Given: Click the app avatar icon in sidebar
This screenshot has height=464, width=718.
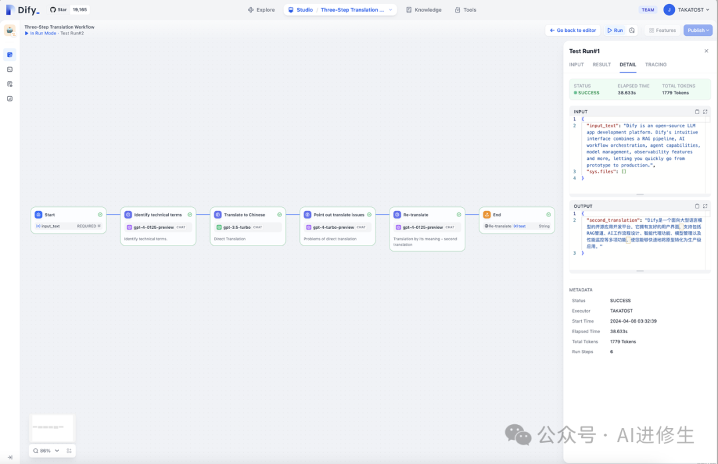Looking at the screenshot, I should 9,31.
